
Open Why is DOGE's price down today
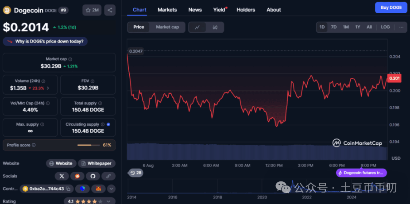45,41
